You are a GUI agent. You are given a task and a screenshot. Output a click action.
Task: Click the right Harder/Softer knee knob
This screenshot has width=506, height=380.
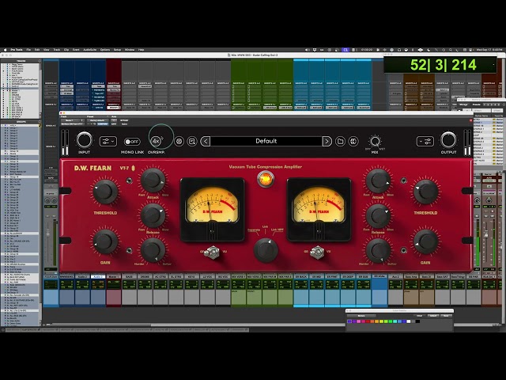tap(378, 250)
